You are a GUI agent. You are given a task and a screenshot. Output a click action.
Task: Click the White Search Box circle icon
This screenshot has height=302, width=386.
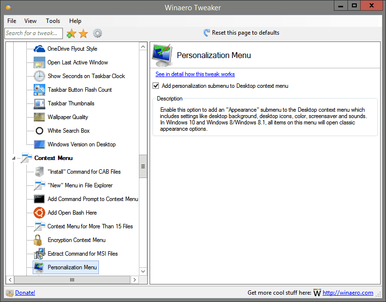coord(39,131)
